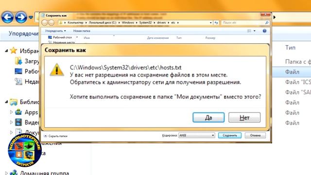311x175 pixels.
Task: Click Новая папка in the save dialog
Action: (82, 31)
